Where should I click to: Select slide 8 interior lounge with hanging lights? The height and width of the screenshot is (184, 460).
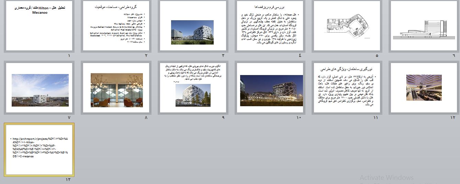116,88
